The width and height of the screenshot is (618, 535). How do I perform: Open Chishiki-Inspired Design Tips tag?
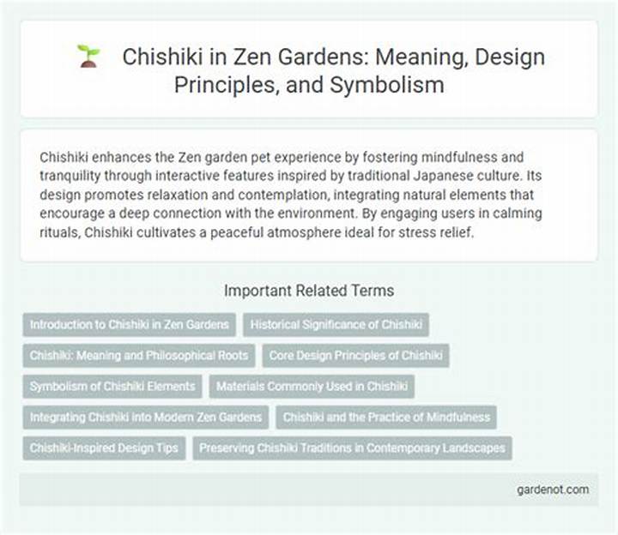104,448
